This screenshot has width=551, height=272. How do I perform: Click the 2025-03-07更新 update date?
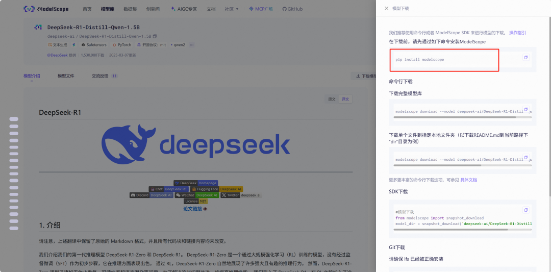122,55
